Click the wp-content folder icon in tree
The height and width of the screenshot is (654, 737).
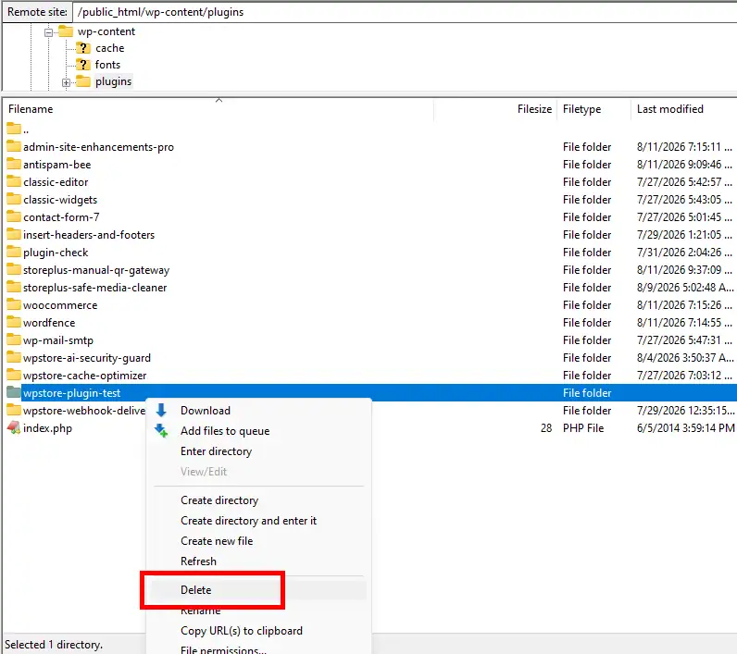66,31
